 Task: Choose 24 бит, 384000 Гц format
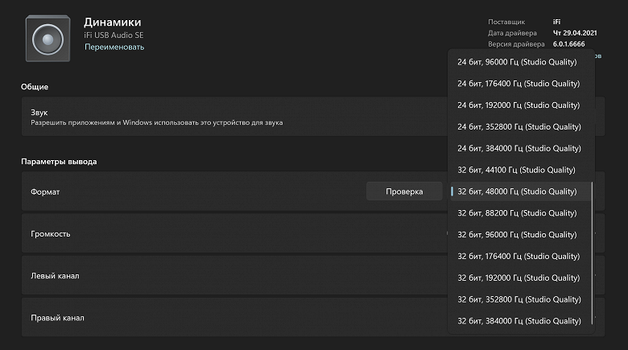pos(520,148)
